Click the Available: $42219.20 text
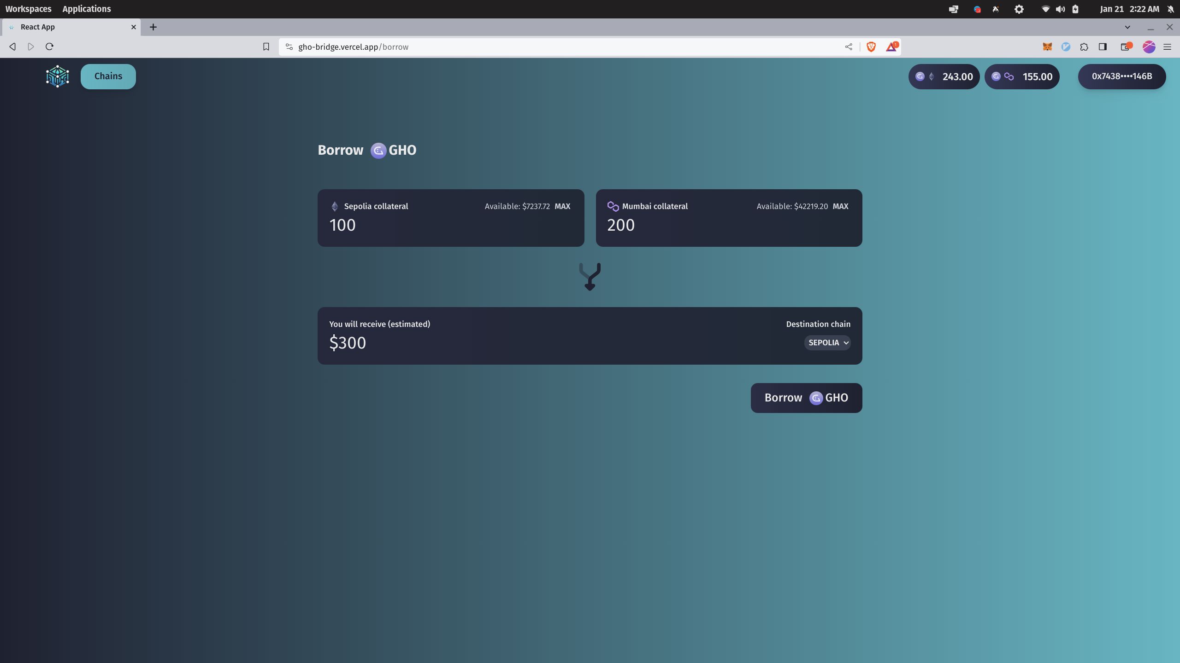This screenshot has height=663, width=1180. point(792,206)
